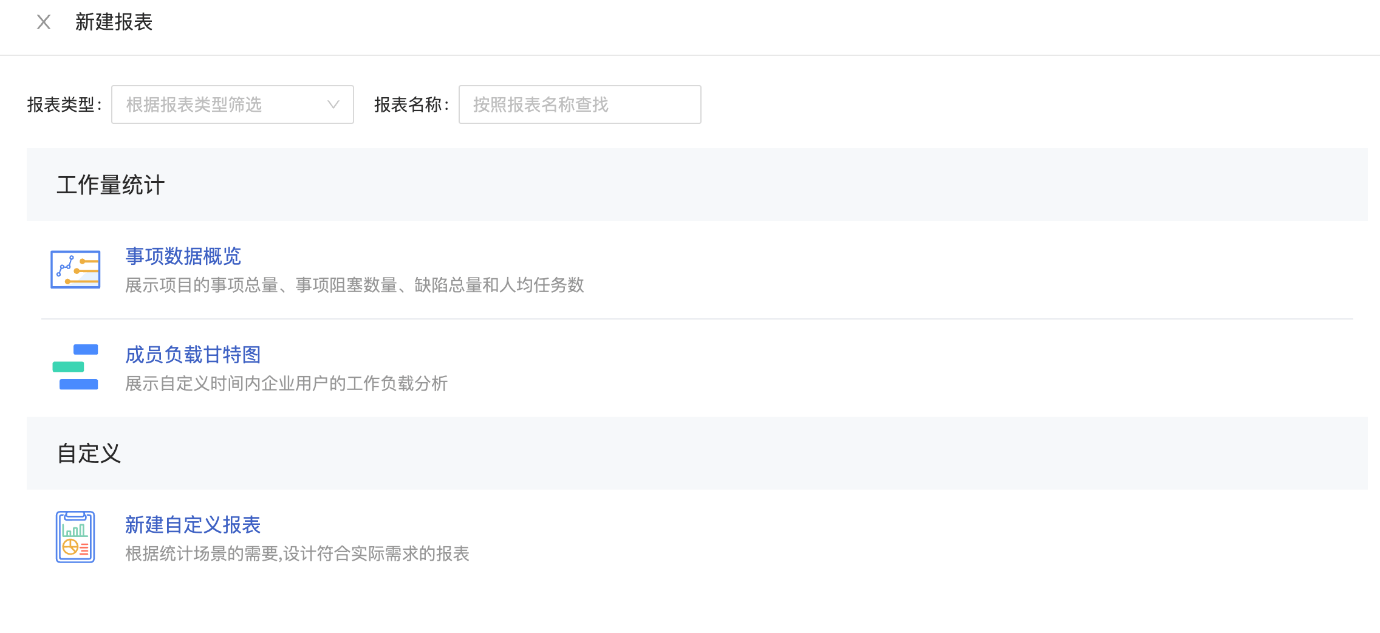Click the 报表名称 field label
The width and height of the screenshot is (1380, 633).
pos(411,104)
